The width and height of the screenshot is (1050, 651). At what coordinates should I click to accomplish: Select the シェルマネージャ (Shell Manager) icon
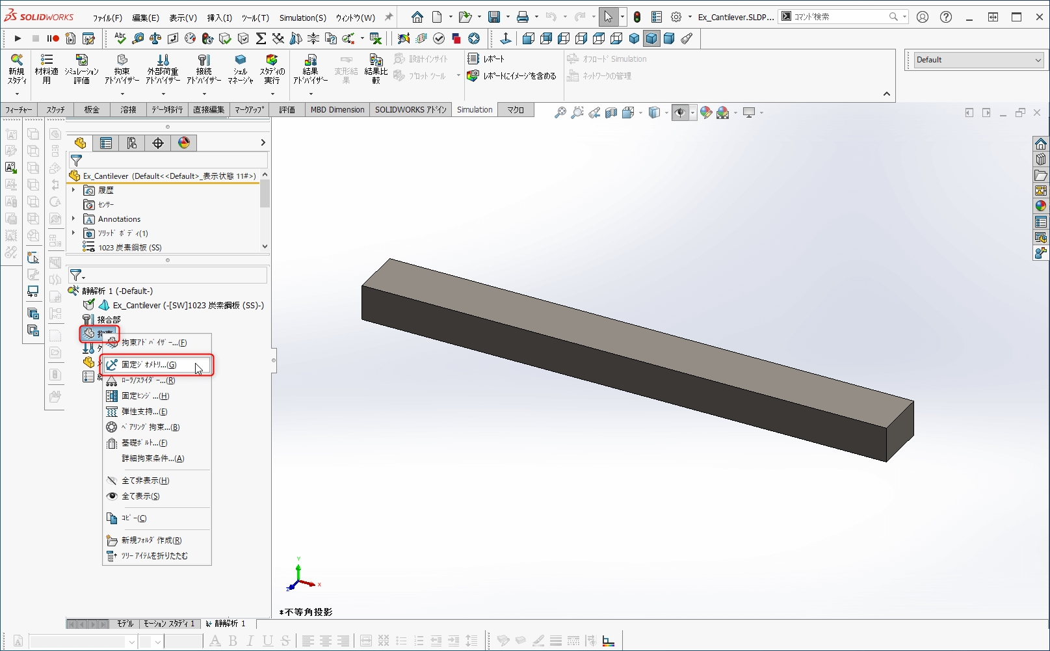tap(240, 68)
